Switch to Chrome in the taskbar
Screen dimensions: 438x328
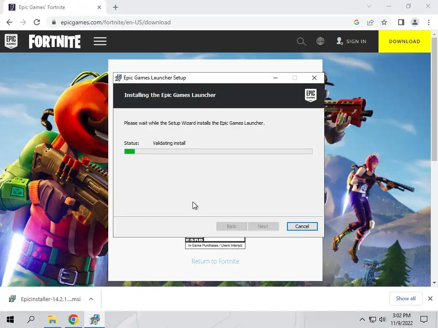coord(74,319)
